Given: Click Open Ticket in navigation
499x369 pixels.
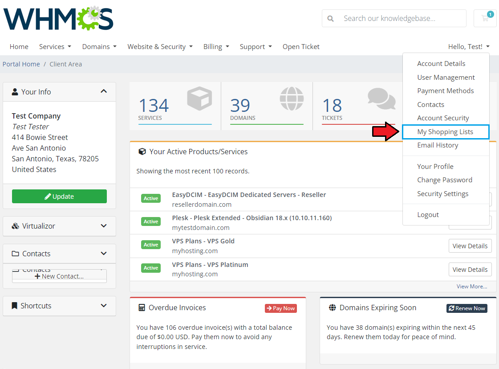Looking at the screenshot, I should tap(301, 46).
